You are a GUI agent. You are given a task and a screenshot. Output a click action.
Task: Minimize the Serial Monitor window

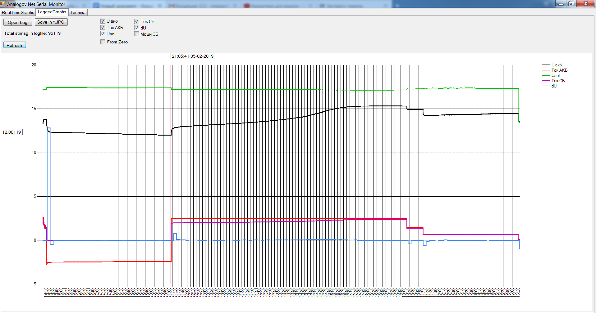pos(561,4)
